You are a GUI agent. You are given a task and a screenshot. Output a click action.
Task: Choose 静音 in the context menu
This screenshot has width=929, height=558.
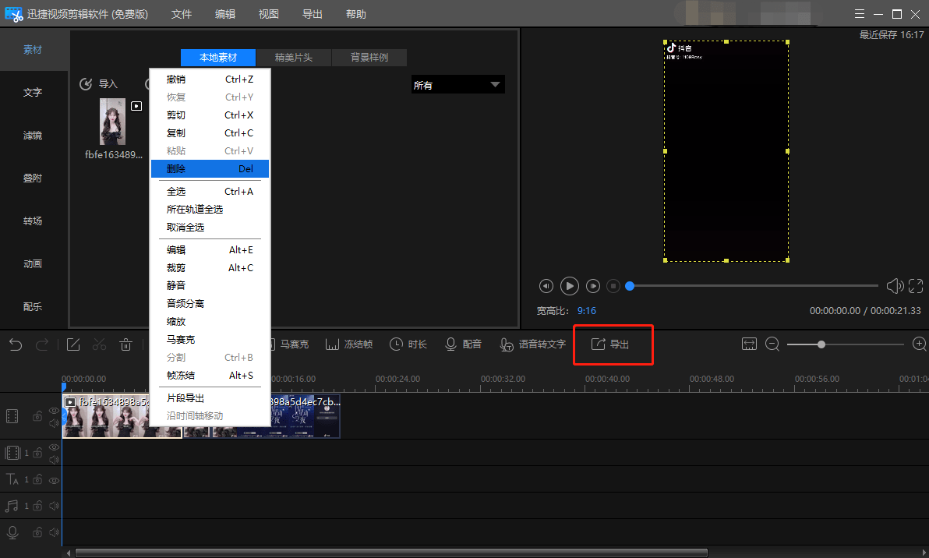[x=210, y=285]
